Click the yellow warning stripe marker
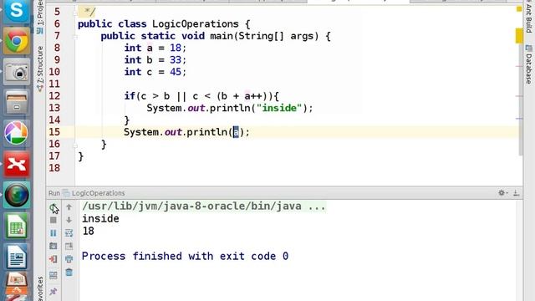This screenshot has width=535, height=301. 519,36
